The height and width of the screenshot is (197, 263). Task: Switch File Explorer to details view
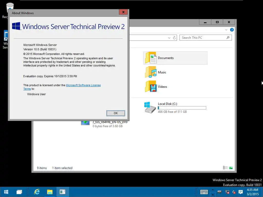click(x=225, y=168)
